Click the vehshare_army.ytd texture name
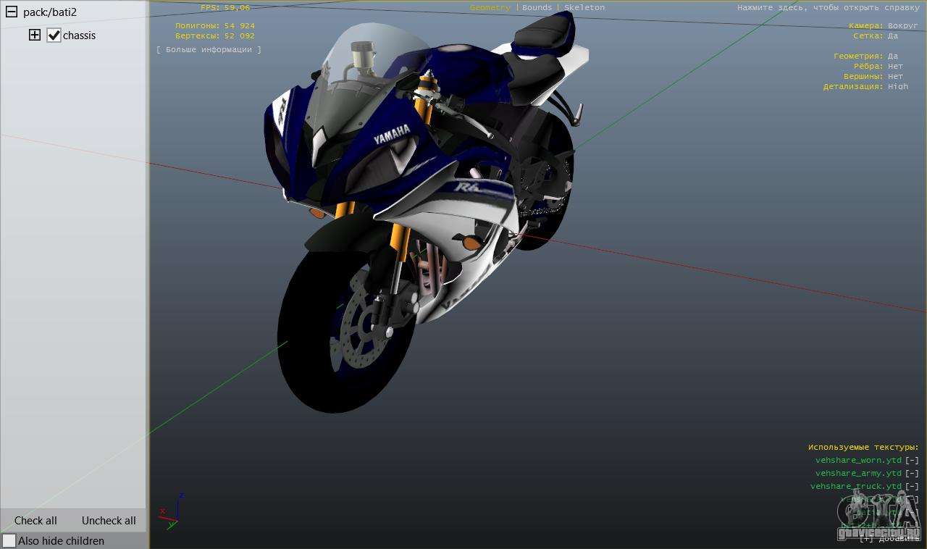 tap(858, 473)
